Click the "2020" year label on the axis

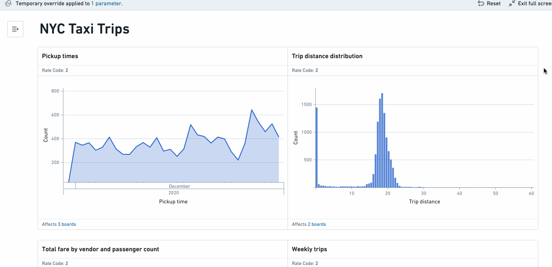click(x=174, y=193)
